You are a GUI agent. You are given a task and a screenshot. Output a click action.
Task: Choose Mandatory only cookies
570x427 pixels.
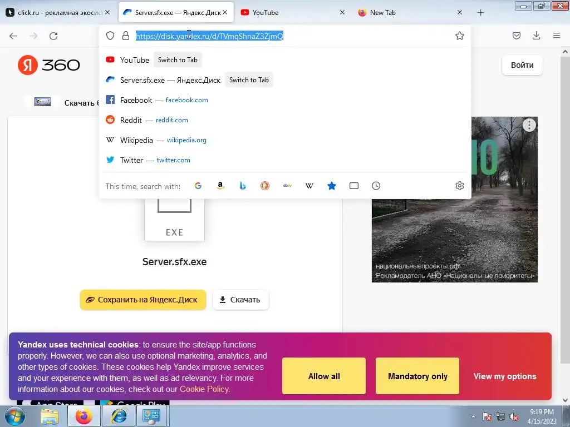click(x=417, y=376)
